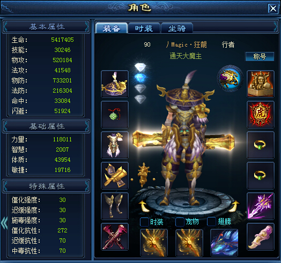Screen dimensions: 281x263
Task: Toggle the 时装 checkbox
Action: 144,222
